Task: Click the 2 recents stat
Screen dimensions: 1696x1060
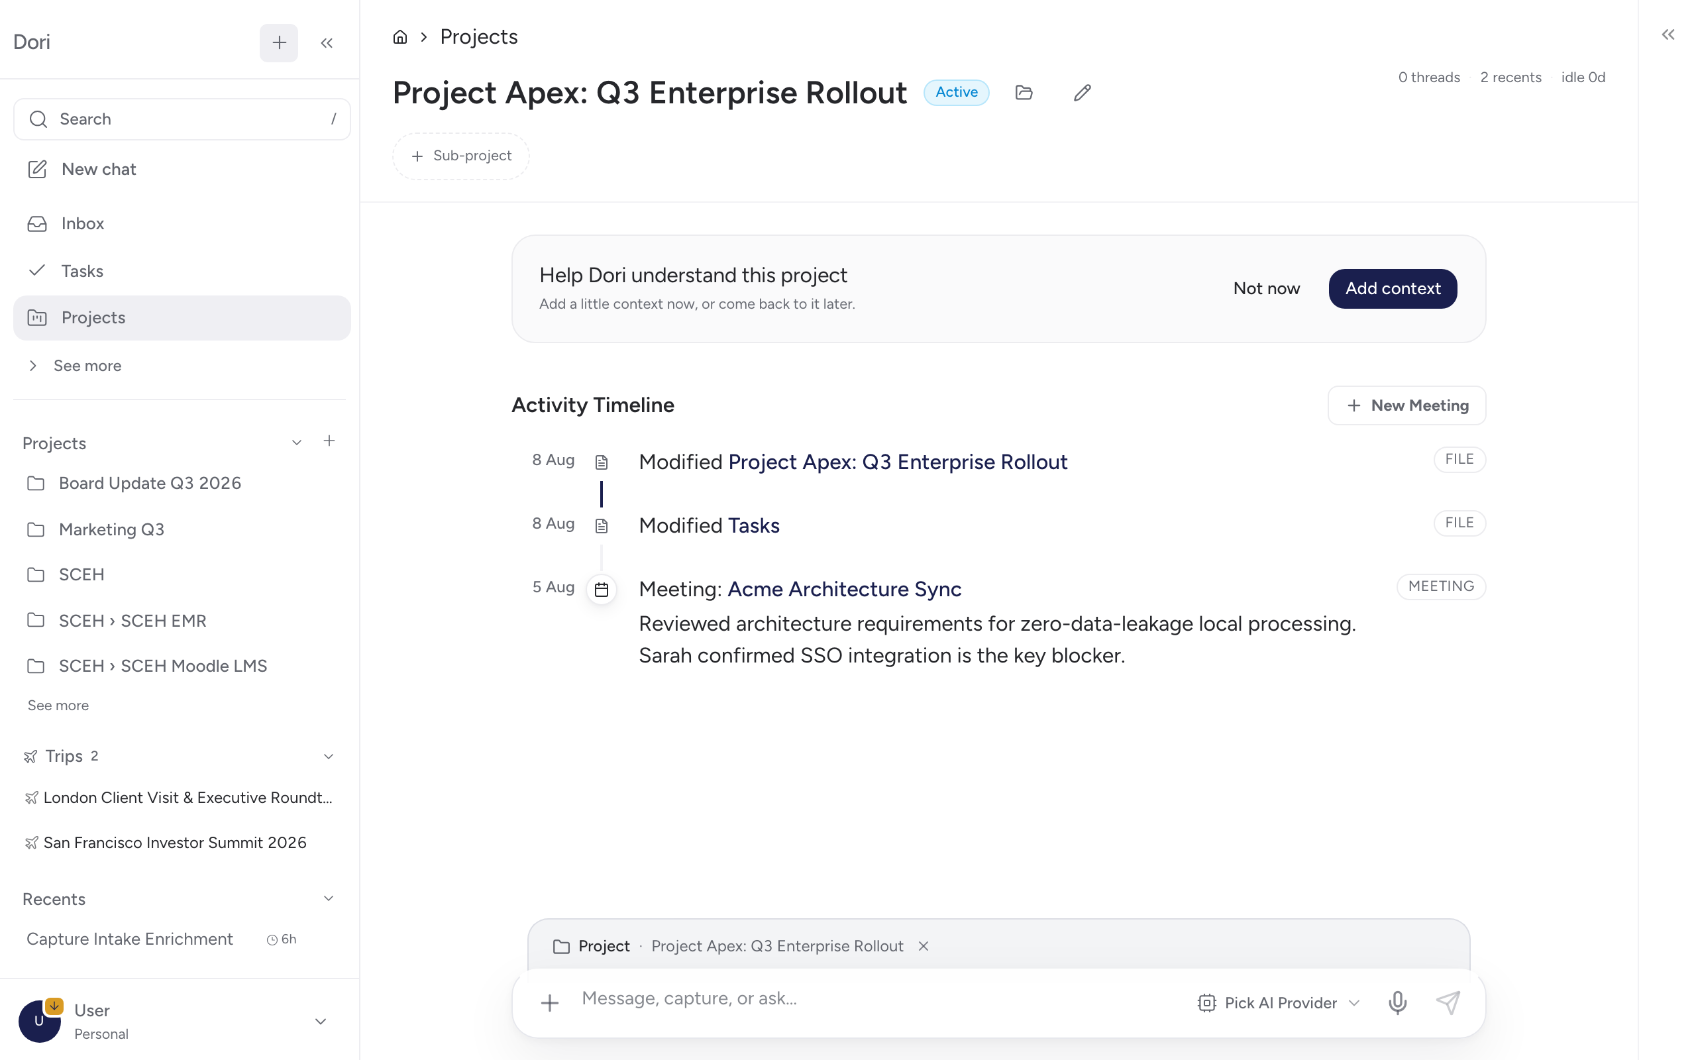Action: coord(1510,78)
